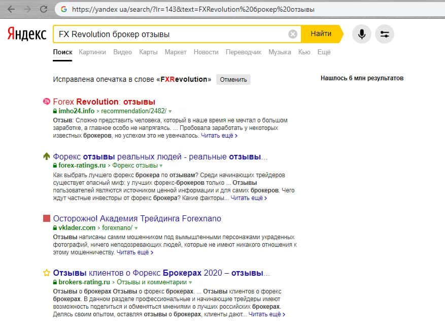Click Читать ещё under the forex-ratings snippet

tap(249, 198)
